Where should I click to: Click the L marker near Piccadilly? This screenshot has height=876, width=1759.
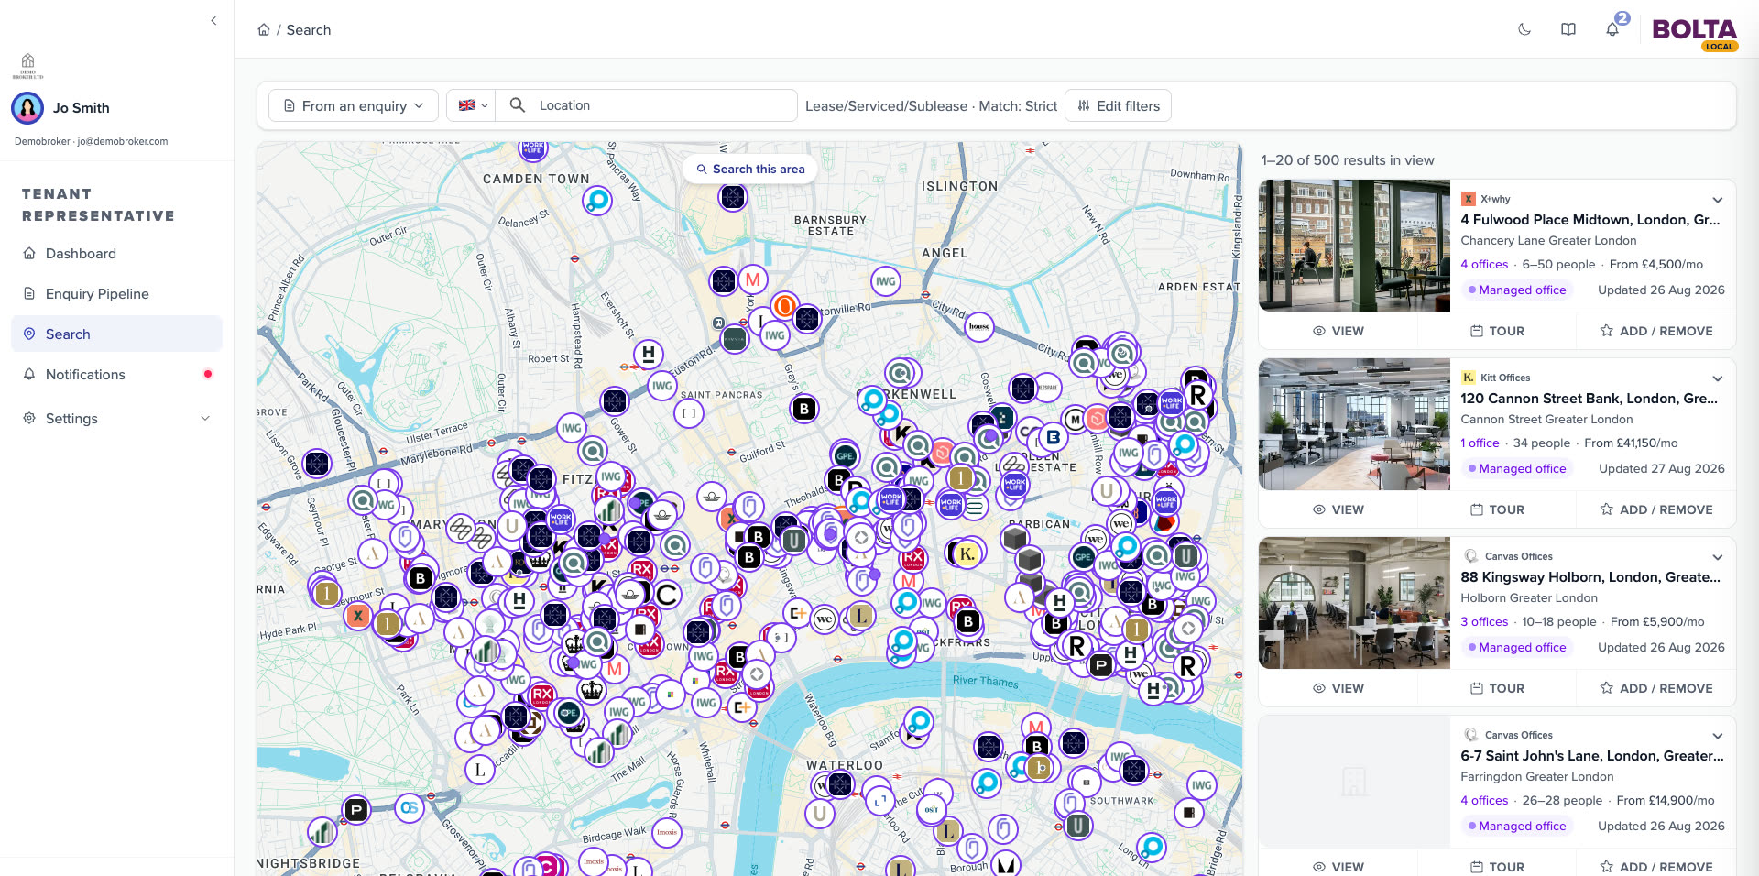pyautogui.click(x=480, y=770)
